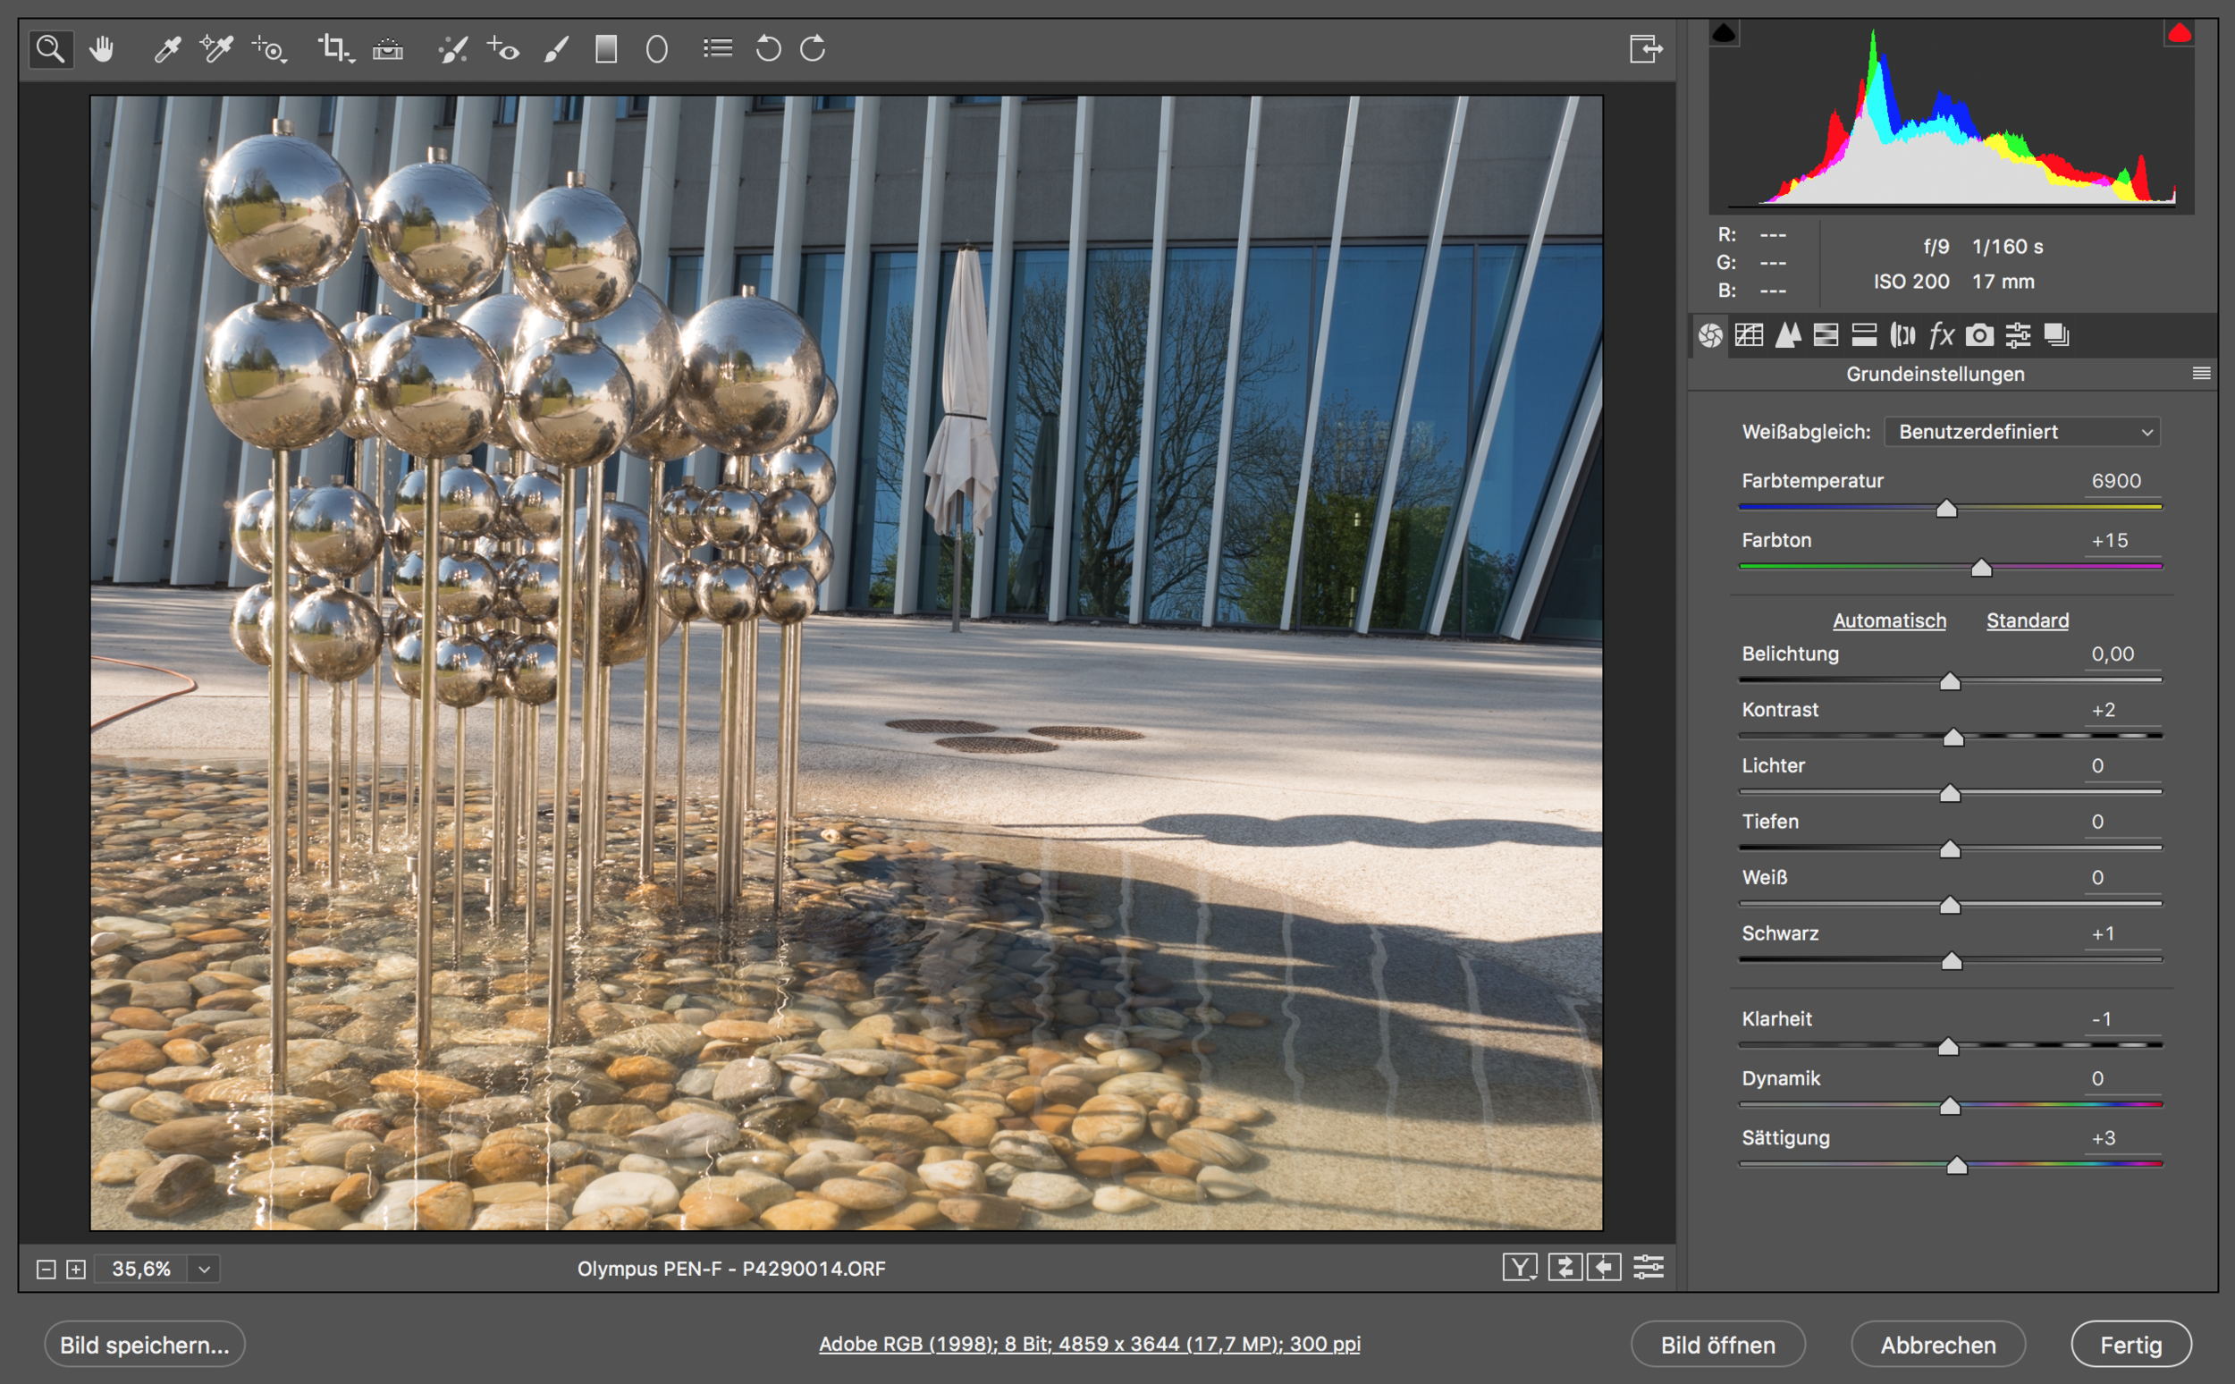Adjust the Belichtung slider handle

(x=1951, y=682)
